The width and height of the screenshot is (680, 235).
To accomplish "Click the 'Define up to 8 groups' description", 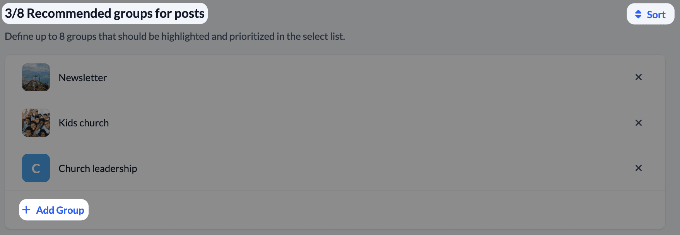I will coord(175,36).
